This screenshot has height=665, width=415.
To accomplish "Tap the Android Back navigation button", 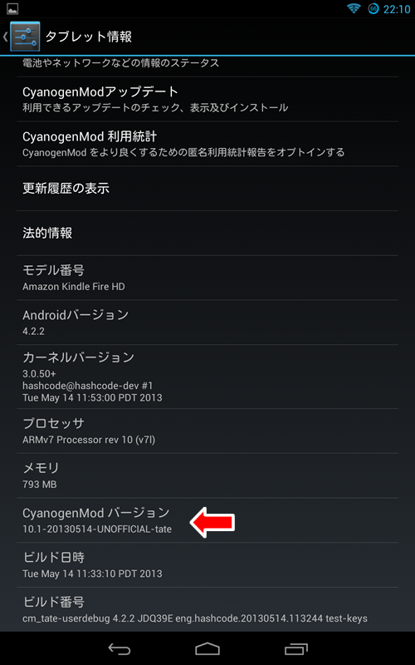I will [120, 648].
